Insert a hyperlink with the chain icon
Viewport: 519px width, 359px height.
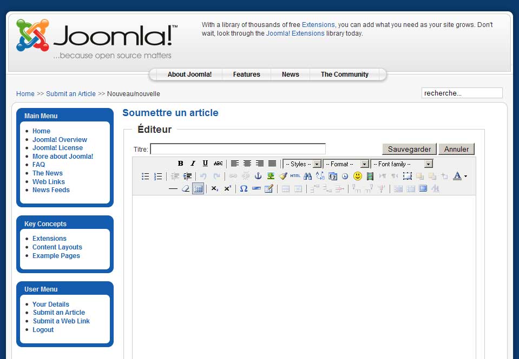(233, 176)
